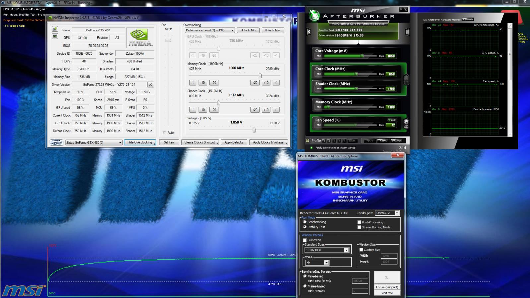Image resolution: width=530 pixels, height=298 pixels.
Task: Click the Afterburner star logo
Action: coord(314,15)
